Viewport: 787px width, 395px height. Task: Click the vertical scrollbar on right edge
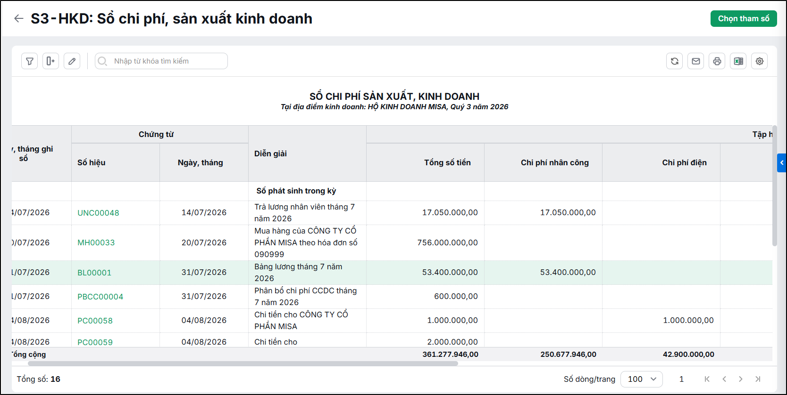click(x=775, y=186)
